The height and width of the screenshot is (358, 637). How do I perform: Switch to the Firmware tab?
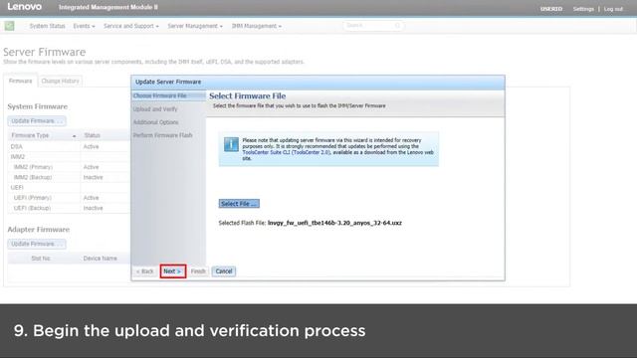click(20, 81)
